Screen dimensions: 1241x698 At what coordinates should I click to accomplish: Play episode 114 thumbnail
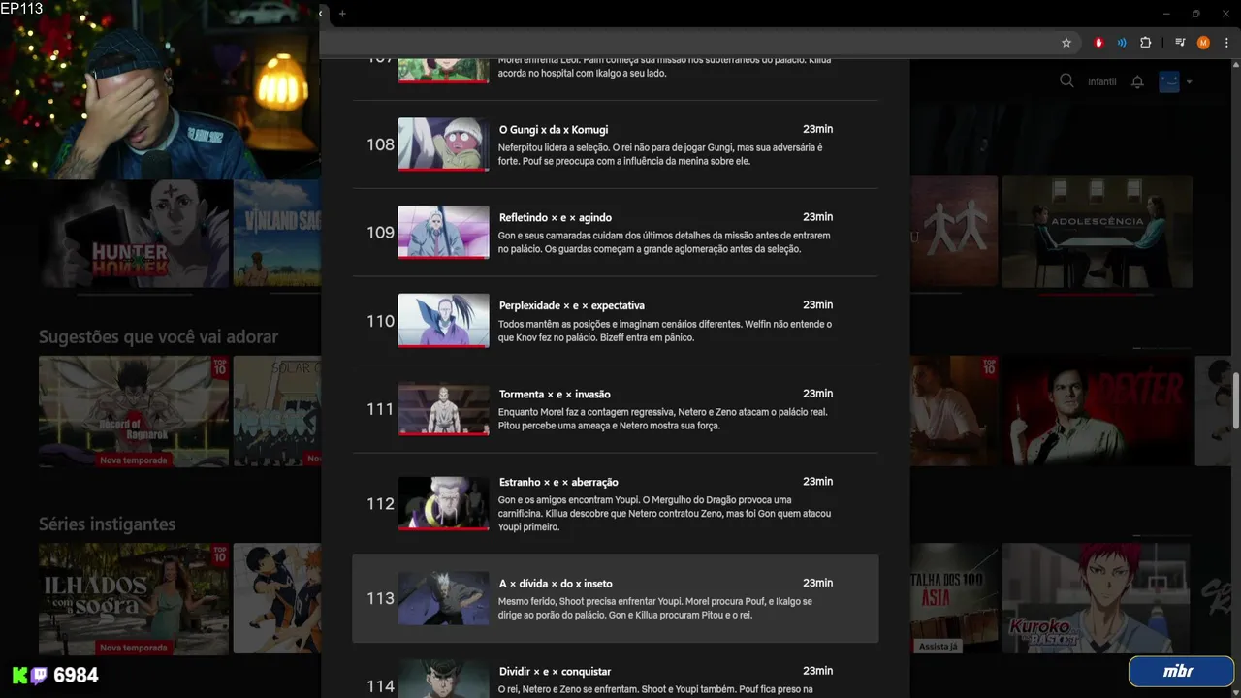(x=443, y=680)
